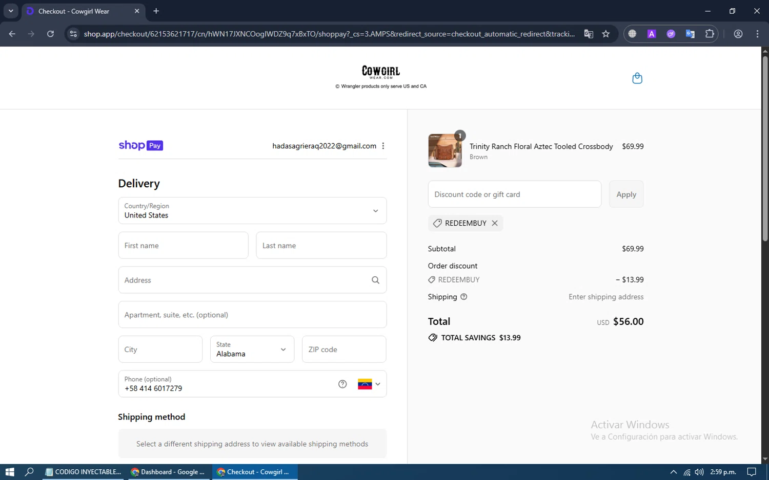The width and height of the screenshot is (769, 480).
Task: Open a new browser tab
Action: click(156, 11)
